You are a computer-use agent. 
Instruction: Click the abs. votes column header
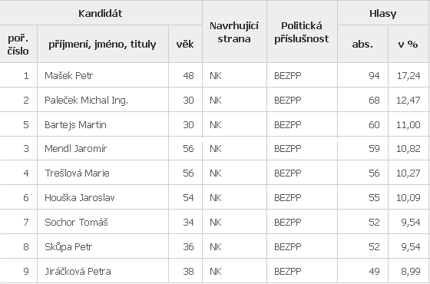tap(362, 44)
